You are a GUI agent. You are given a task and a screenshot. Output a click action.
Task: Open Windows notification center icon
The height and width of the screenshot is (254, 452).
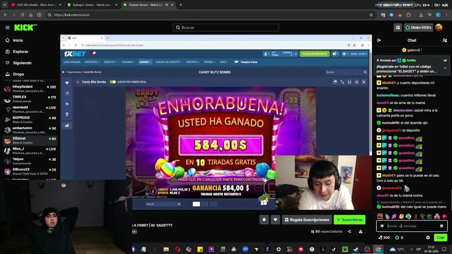pos(444,249)
